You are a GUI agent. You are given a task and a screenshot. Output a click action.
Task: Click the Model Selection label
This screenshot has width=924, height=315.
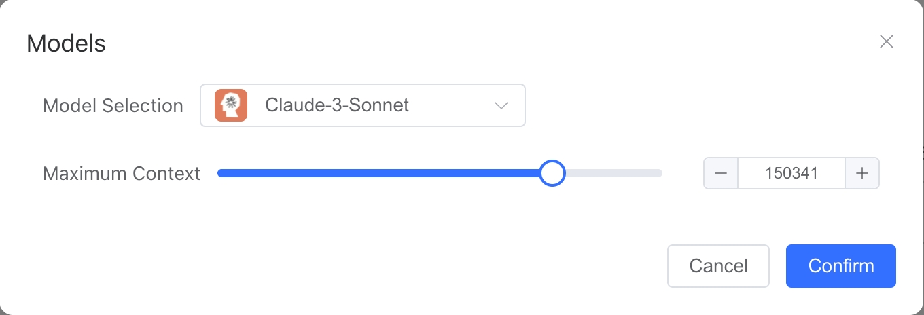[113, 106]
